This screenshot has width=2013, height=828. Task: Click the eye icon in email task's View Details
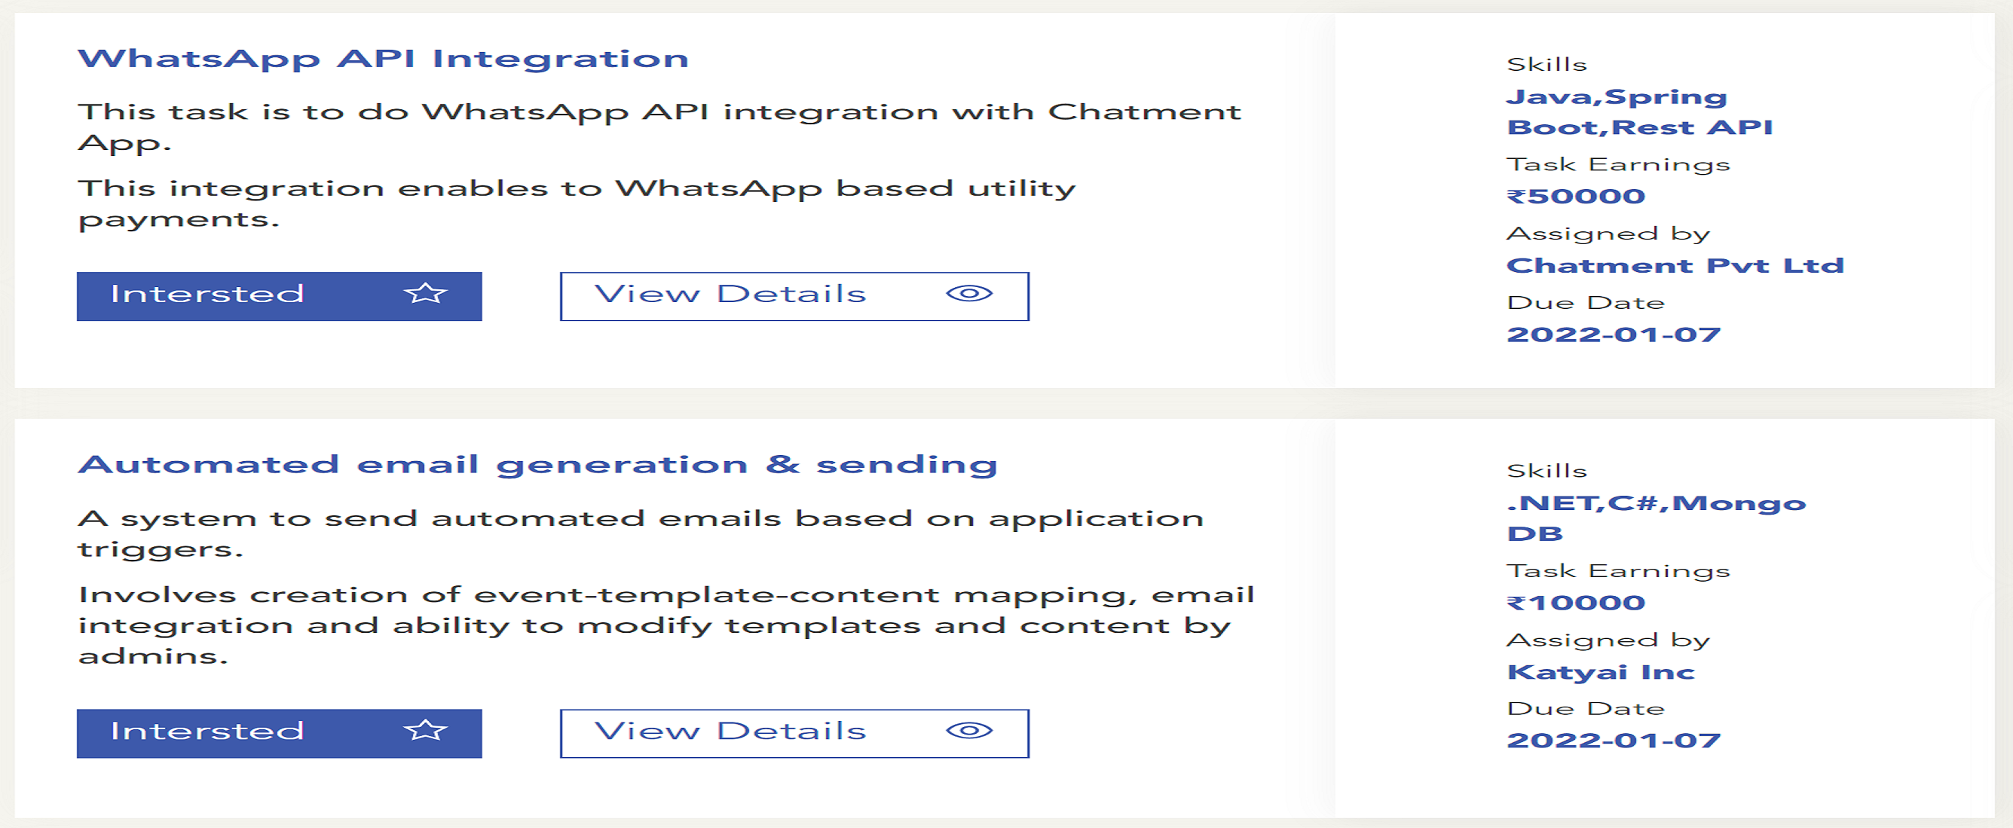click(969, 730)
